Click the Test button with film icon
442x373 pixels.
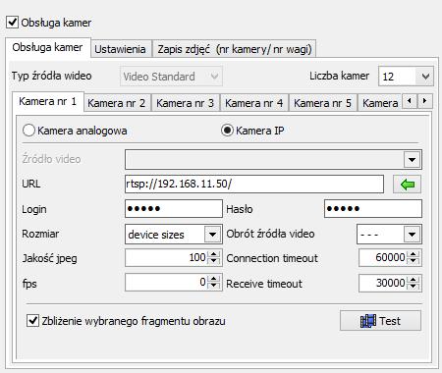click(380, 321)
